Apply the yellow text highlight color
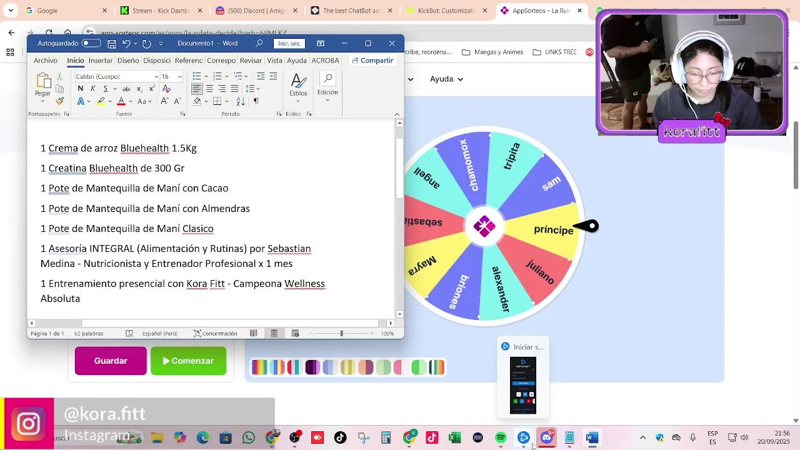Screen dimensions: 800x450 101,101
